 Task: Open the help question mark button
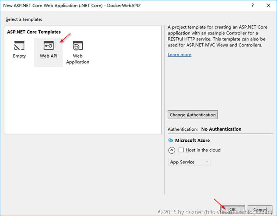253,6
